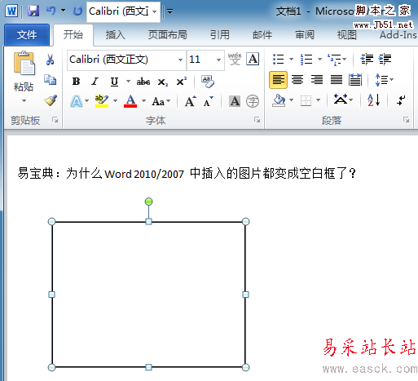The width and height of the screenshot is (418, 381).
Task: Apply paragraph shading paint bucket
Action: click(x=279, y=100)
